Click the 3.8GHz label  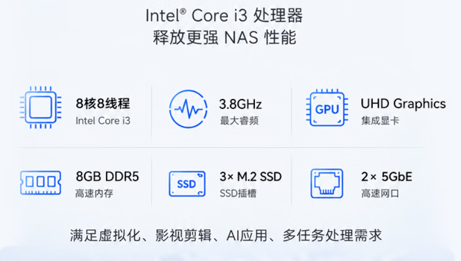coord(240,104)
